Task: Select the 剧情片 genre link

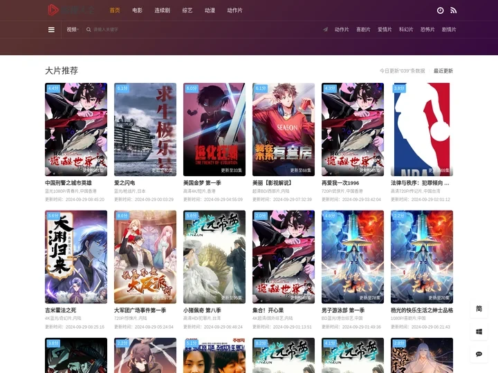Action: click(x=449, y=30)
